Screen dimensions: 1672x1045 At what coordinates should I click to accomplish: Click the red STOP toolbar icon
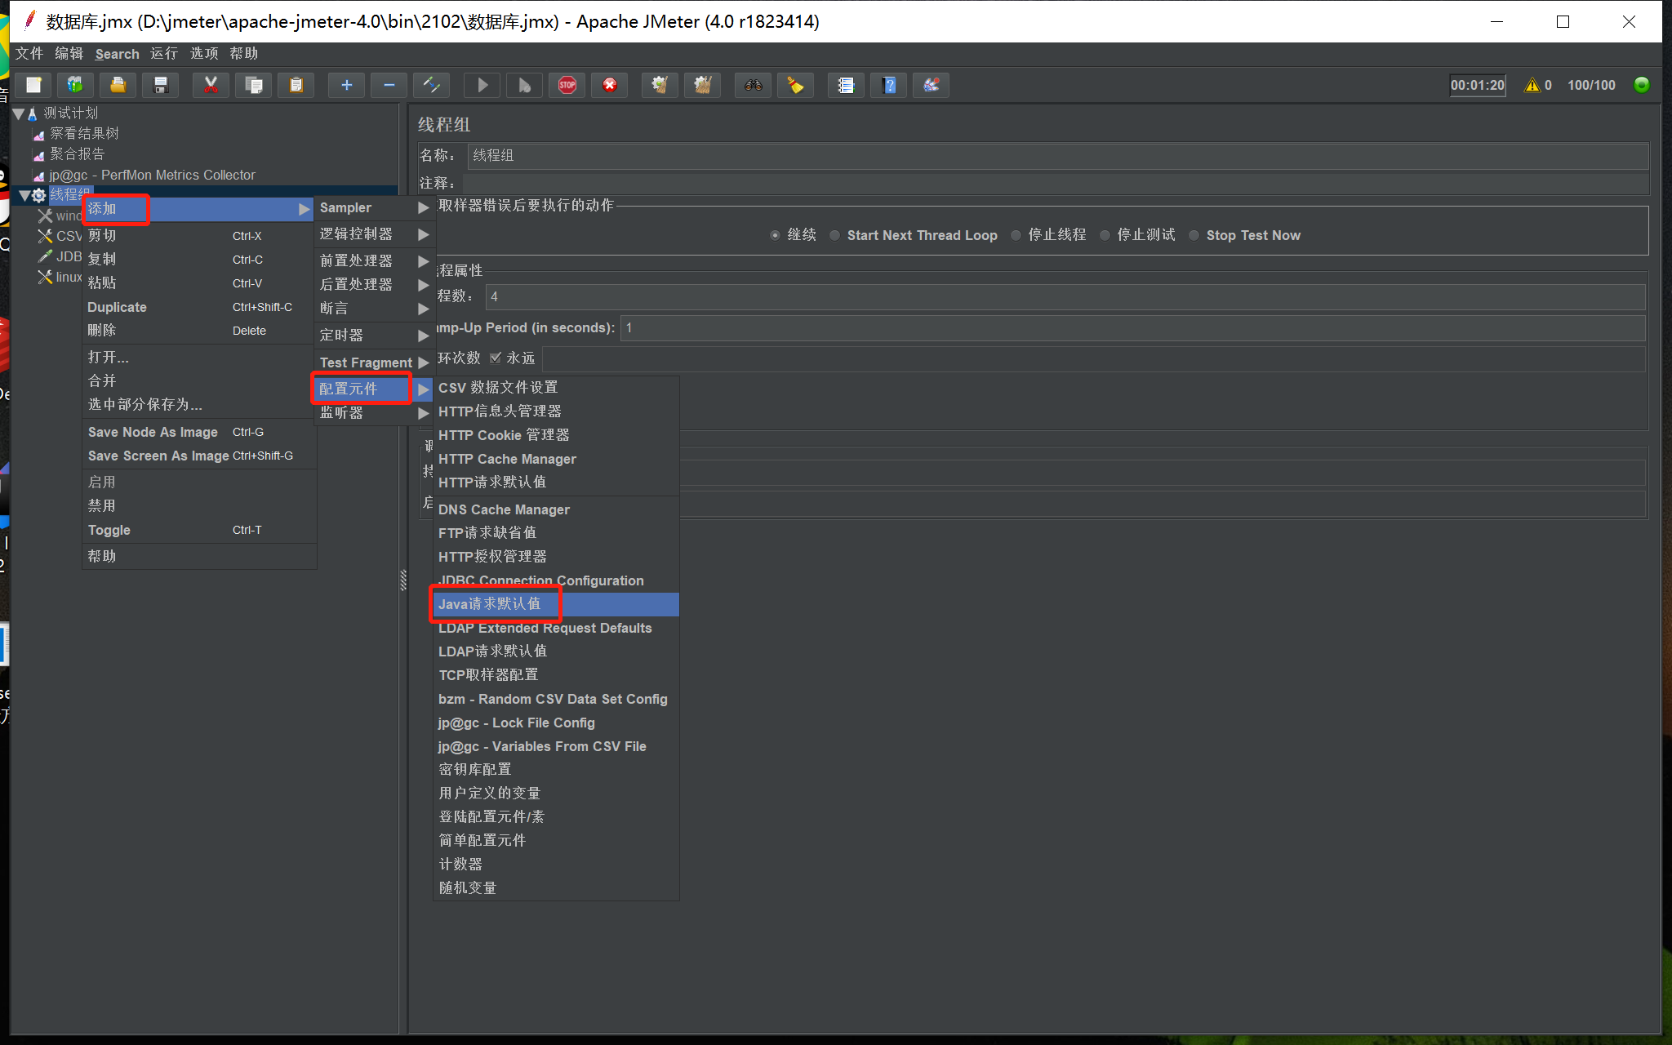567,85
